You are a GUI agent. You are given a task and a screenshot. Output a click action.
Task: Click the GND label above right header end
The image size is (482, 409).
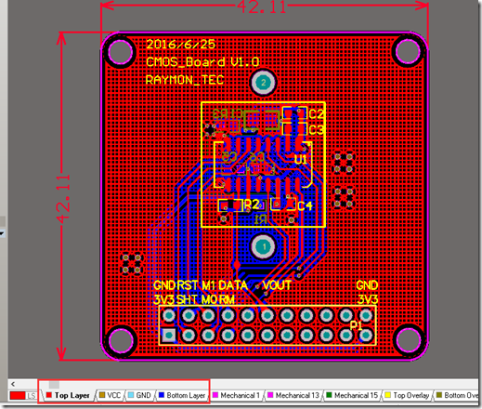point(367,285)
